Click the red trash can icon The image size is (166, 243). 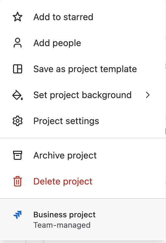[x=18, y=181]
